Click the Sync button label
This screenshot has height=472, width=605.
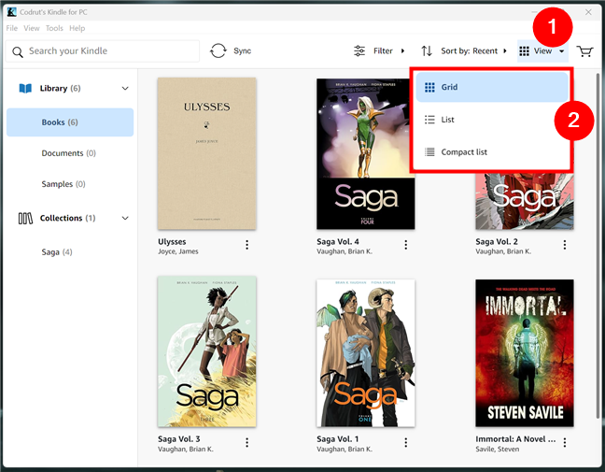(x=243, y=51)
